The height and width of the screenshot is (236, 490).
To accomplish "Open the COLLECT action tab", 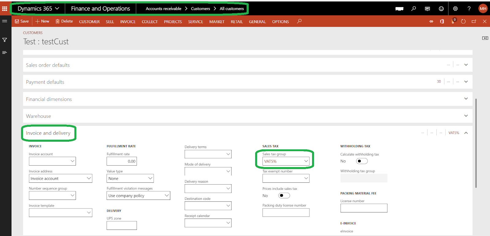I will (x=150, y=21).
